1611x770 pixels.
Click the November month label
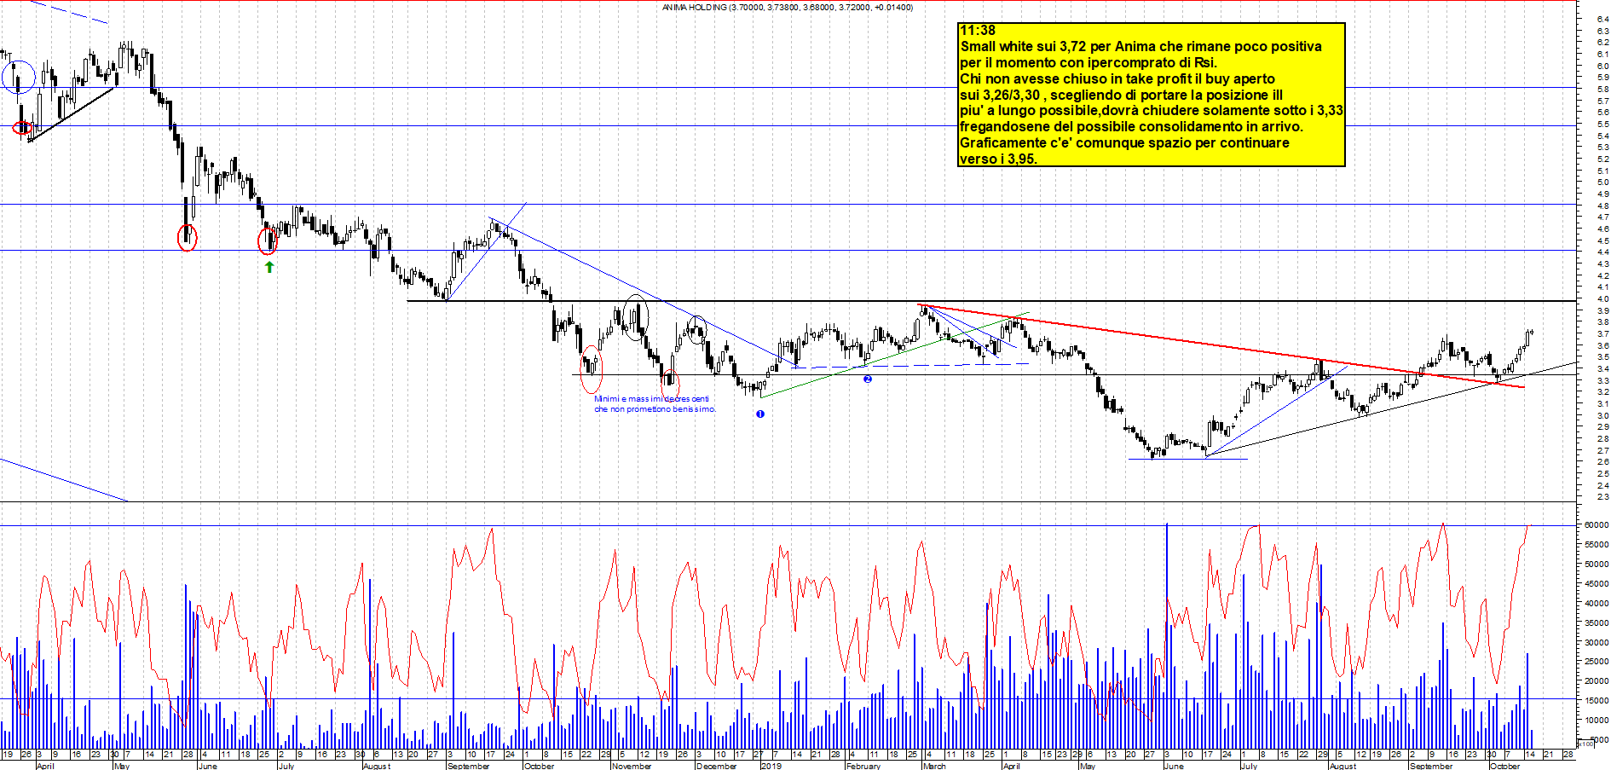632,766
